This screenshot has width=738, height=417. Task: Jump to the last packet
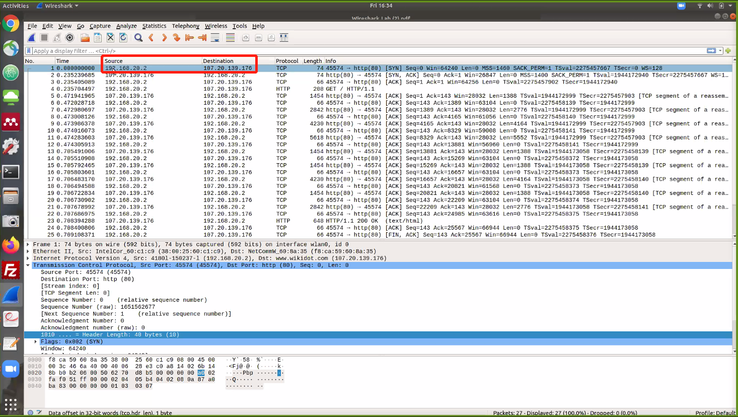click(202, 38)
